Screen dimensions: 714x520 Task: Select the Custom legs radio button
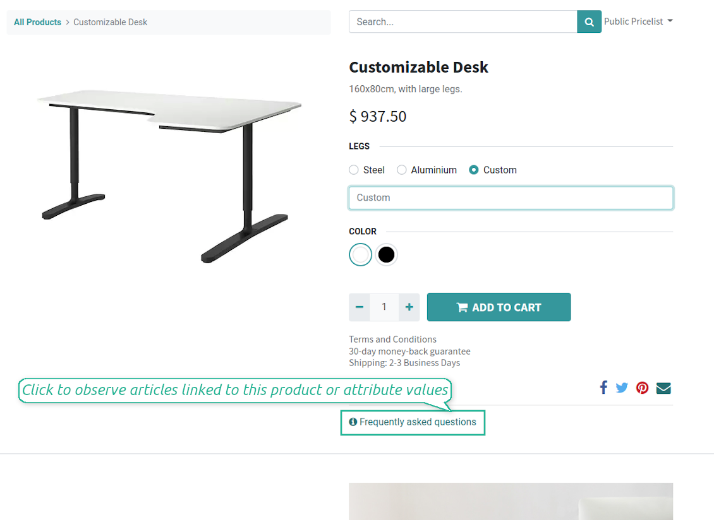[474, 170]
